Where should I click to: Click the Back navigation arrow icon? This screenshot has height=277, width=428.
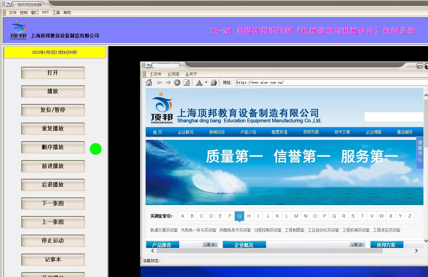coord(160,82)
